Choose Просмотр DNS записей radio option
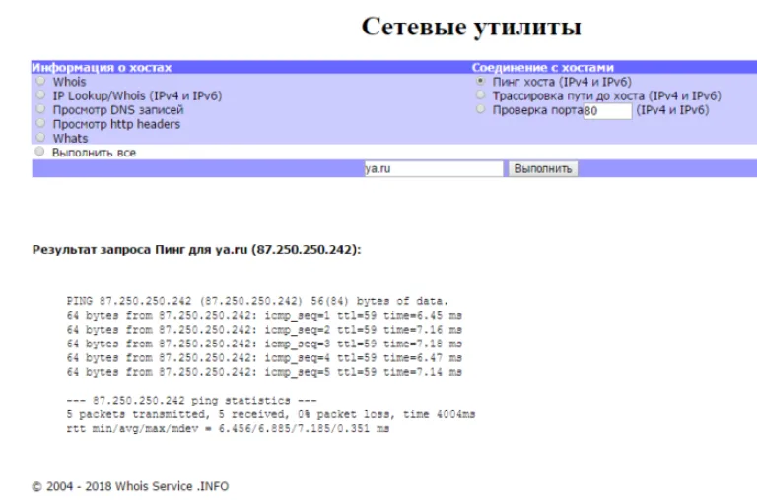Image resolution: width=757 pixels, height=500 pixels. [41, 109]
